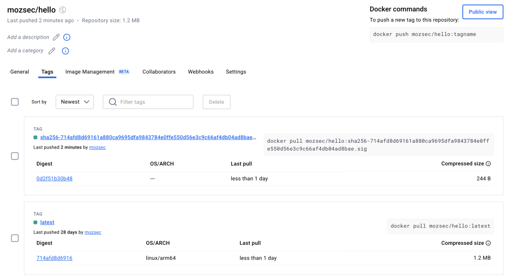This screenshot has height=279, width=508.
Task: Click the Public view button
Action: (x=482, y=12)
